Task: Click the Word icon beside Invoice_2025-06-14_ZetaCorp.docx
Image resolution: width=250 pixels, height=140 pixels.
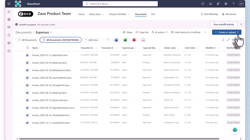Action: click(27, 93)
